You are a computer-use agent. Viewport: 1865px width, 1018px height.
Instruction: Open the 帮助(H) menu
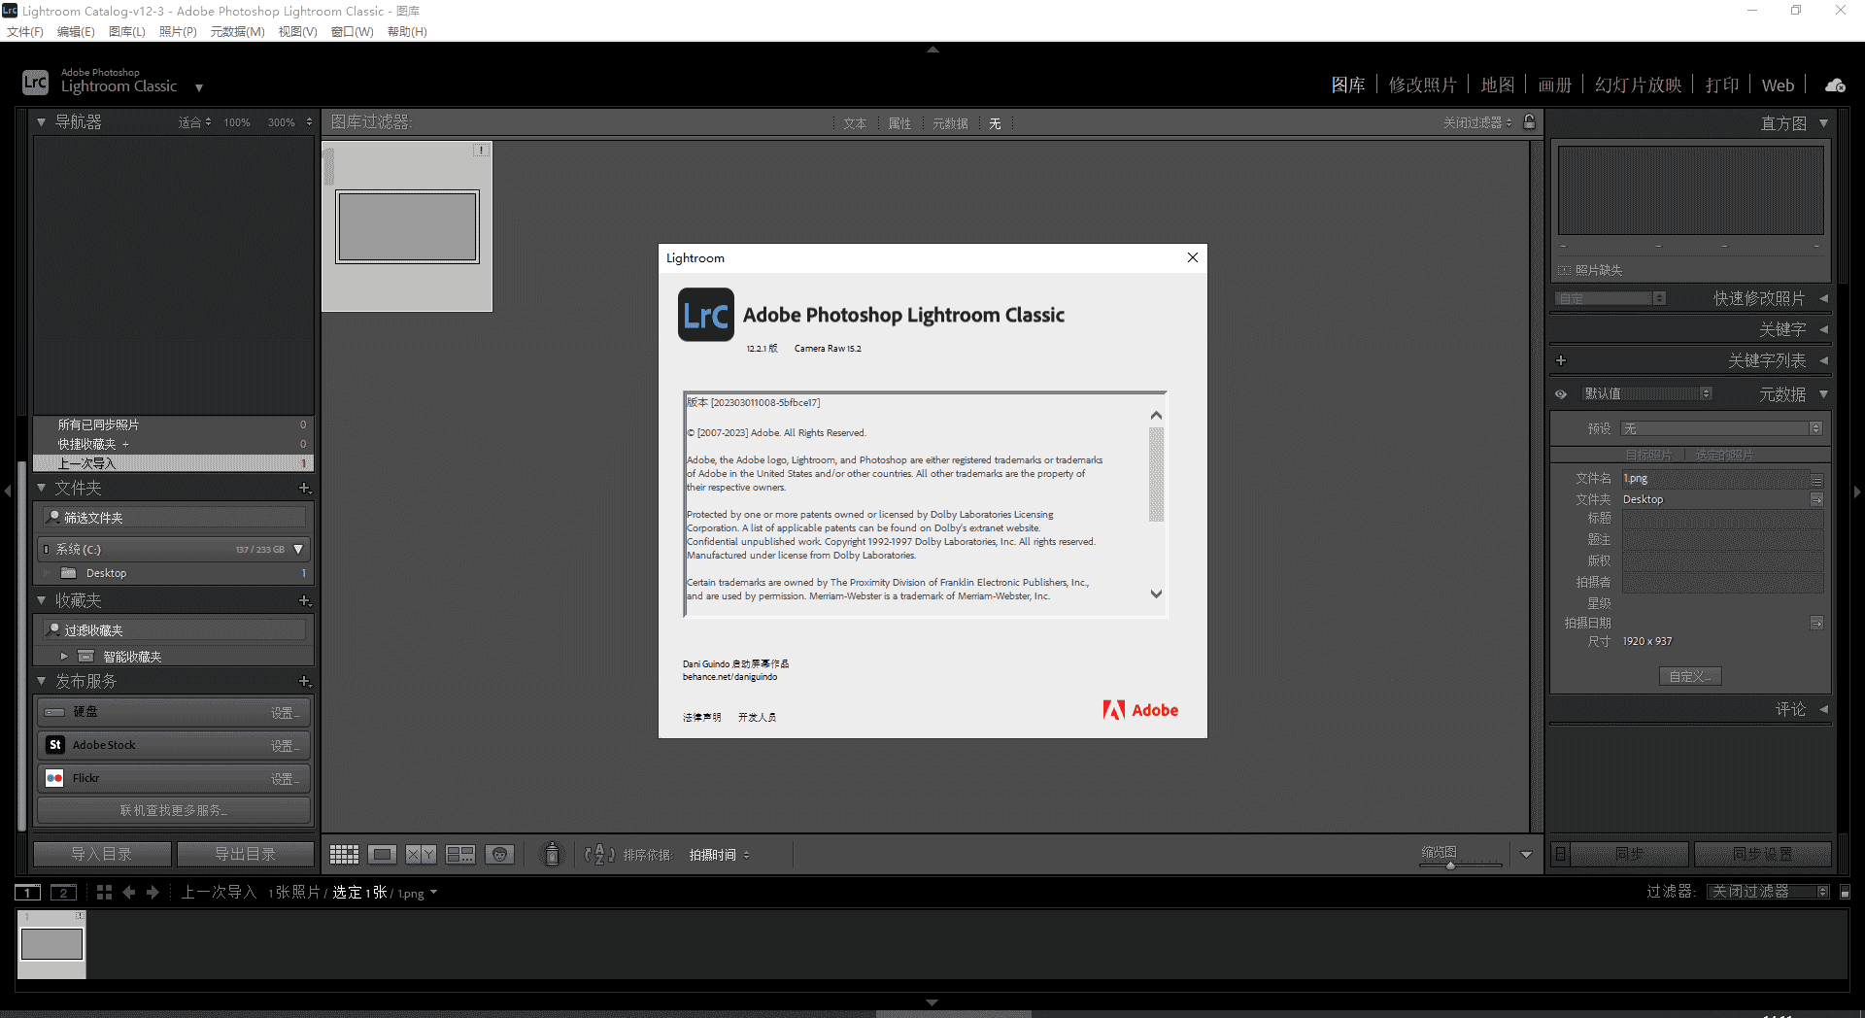coord(407,31)
